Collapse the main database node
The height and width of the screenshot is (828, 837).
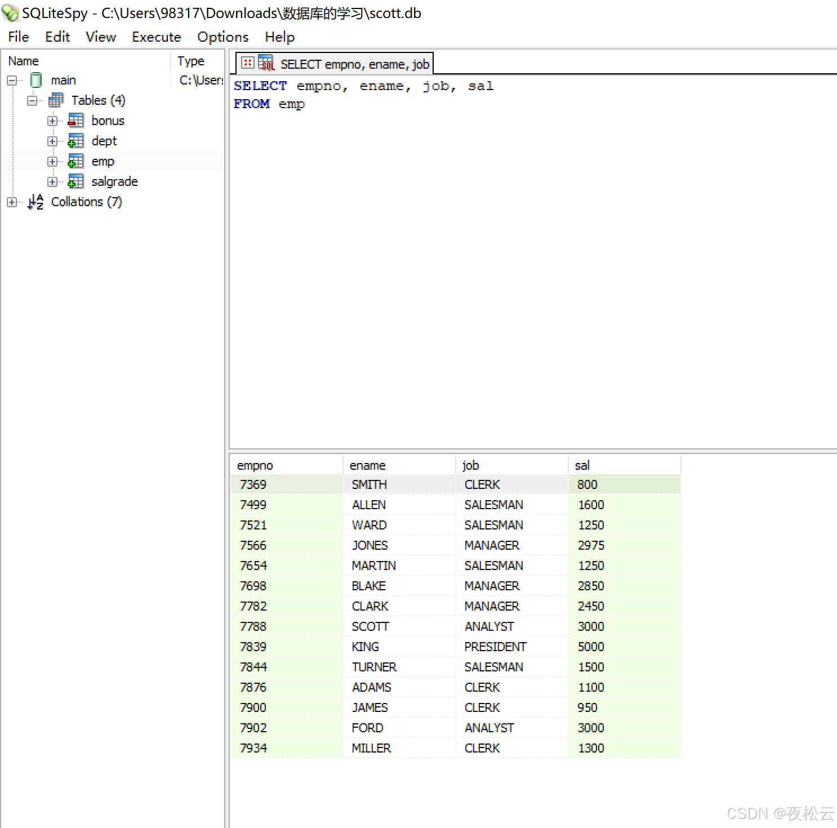click(12, 80)
